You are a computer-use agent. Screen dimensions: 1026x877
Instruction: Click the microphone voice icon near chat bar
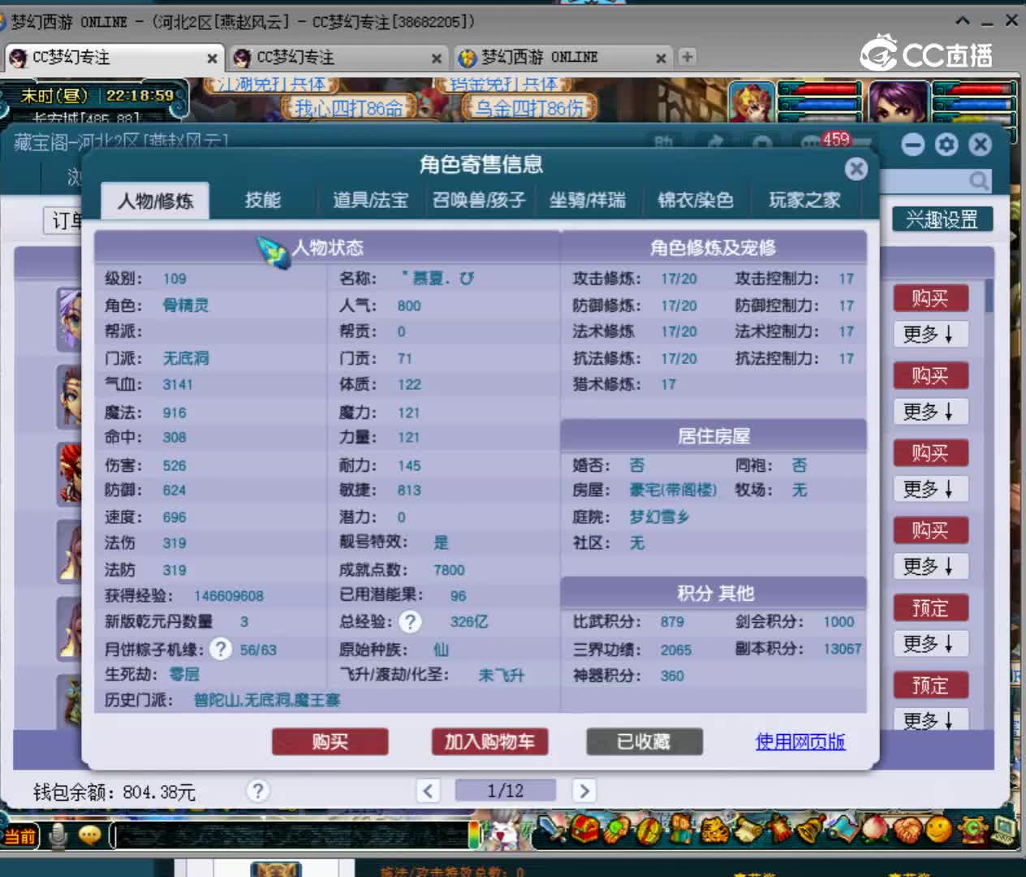pos(58,836)
